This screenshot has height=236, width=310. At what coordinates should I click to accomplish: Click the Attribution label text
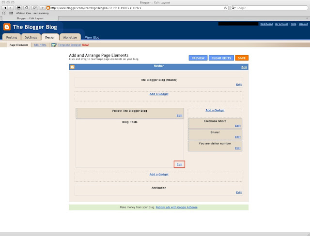point(159,188)
